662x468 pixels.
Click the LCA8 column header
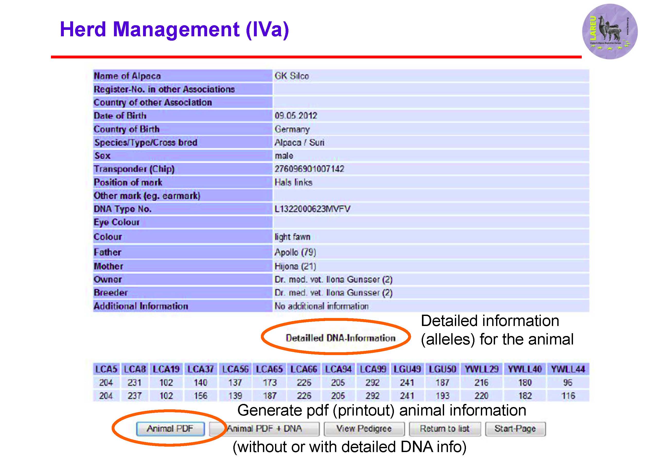point(135,369)
